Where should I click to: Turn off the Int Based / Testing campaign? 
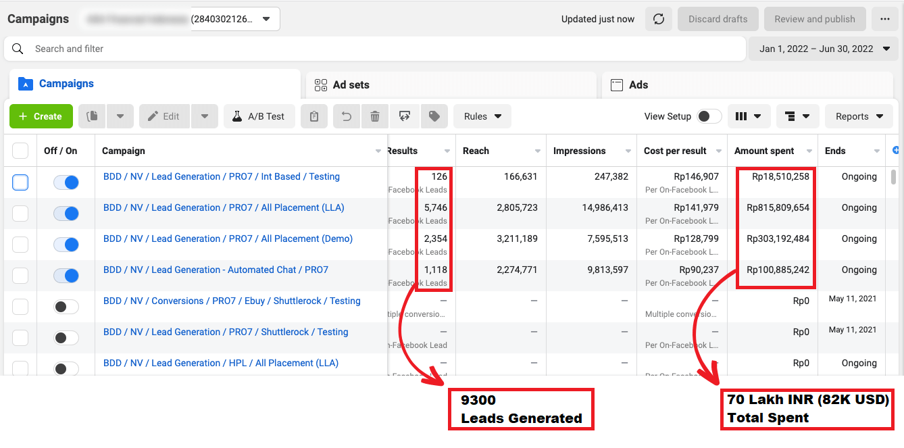(66, 182)
